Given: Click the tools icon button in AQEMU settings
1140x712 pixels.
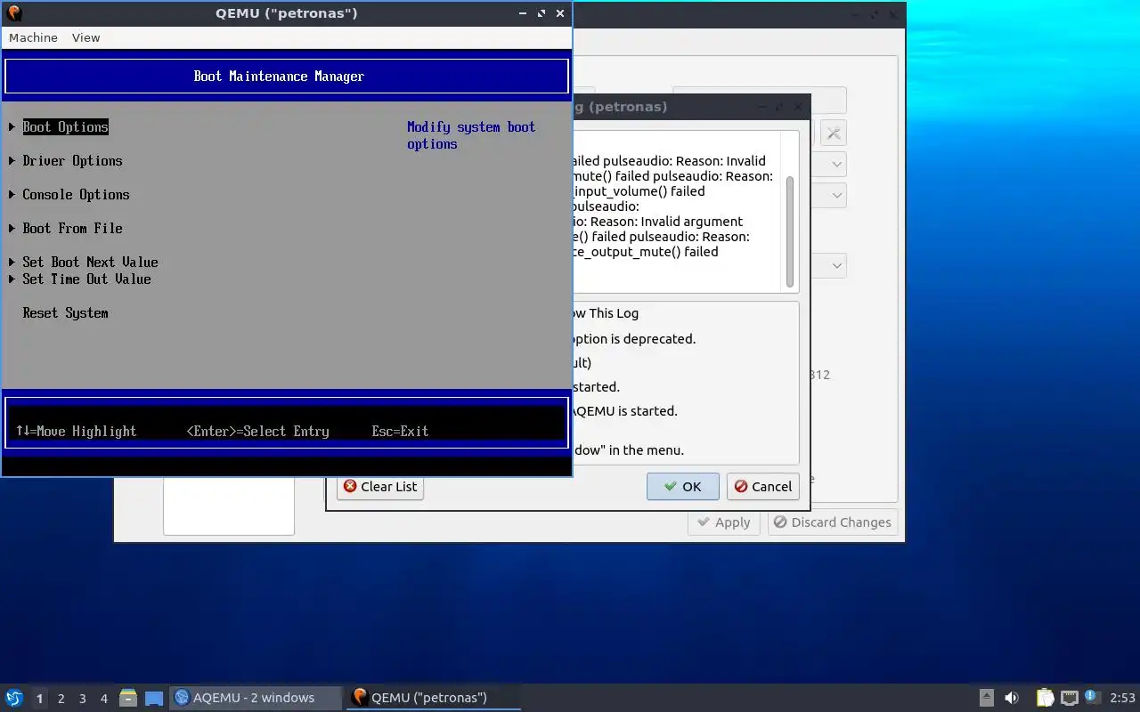Looking at the screenshot, I should coord(833,133).
